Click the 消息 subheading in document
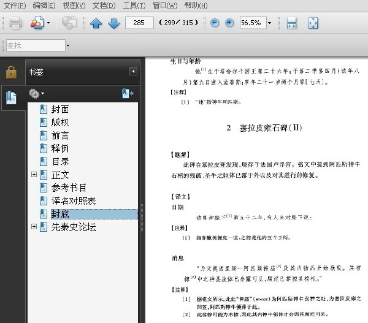Screen dimensions: 368x323 coord(178,258)
